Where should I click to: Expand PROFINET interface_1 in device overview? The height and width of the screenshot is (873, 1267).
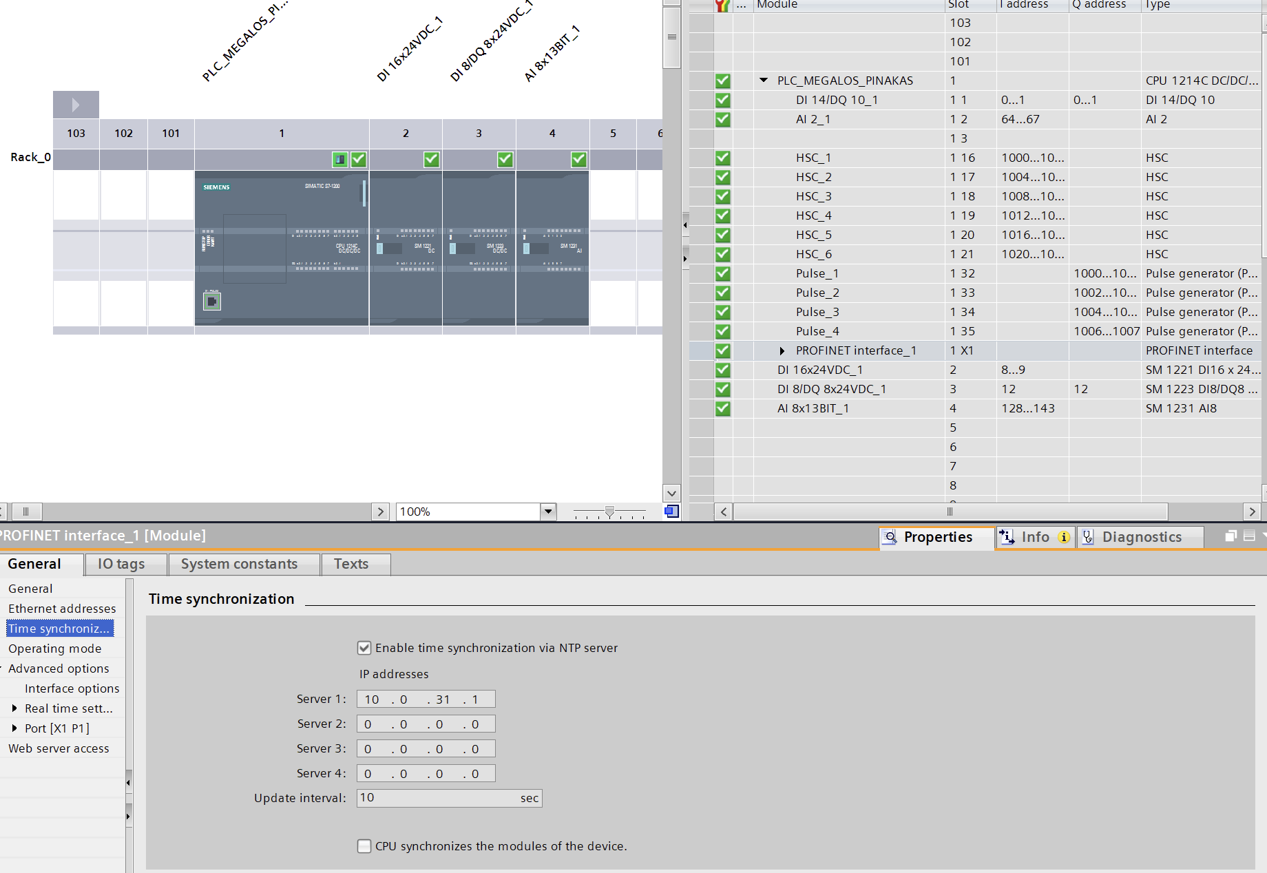point(782,351)
